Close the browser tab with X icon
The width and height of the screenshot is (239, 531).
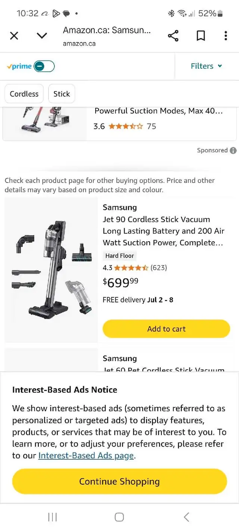pos(14,36)
